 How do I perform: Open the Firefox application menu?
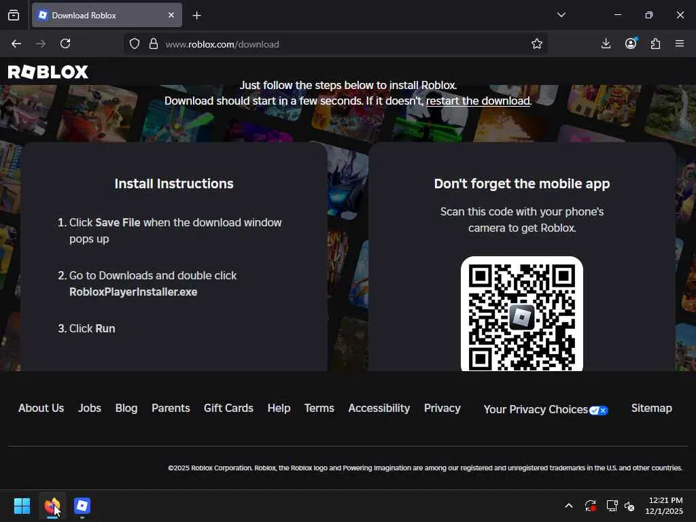pos(680,43)
